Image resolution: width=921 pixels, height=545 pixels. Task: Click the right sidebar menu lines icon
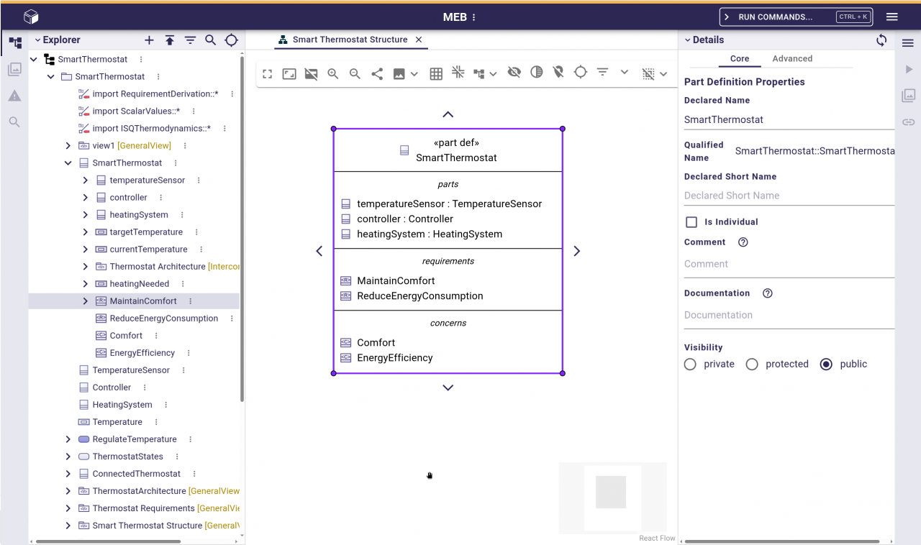coord(908,43)
